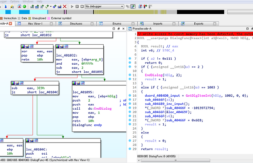Click color icon on loc_40104C node
Screen dimensions: 253x163
click(x=28, y=141)
